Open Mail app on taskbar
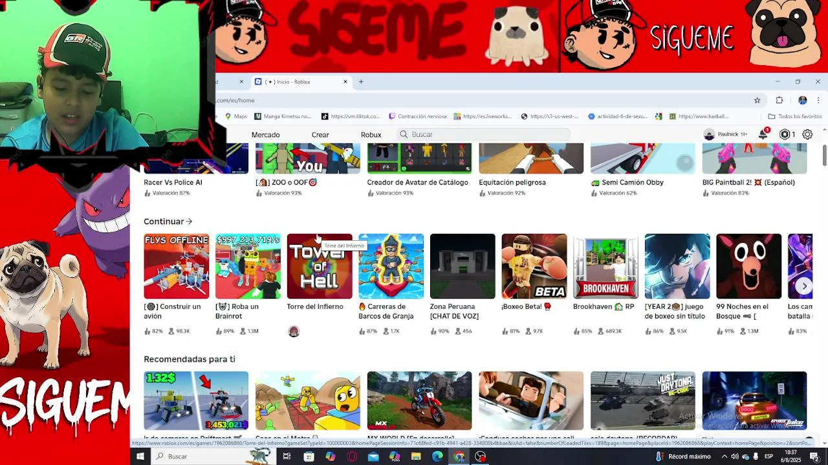Screen dimensions: 828x465 pyautogui.click(x=373, y=457)
